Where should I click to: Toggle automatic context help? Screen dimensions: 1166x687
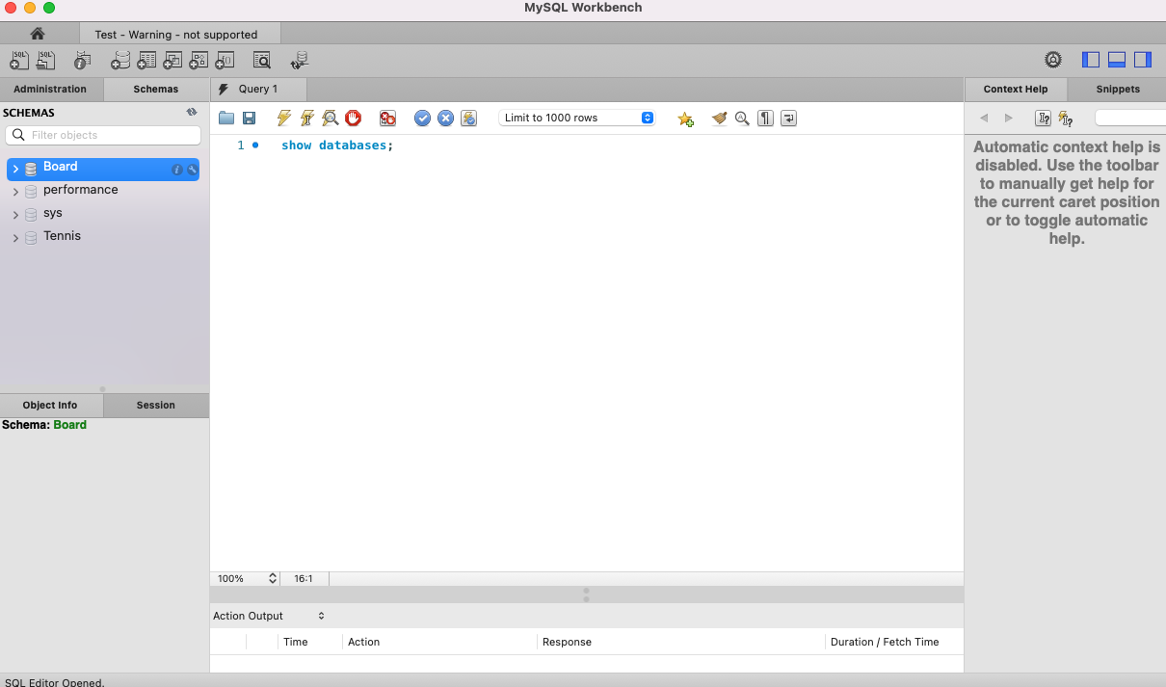(x=1066, y=119)
